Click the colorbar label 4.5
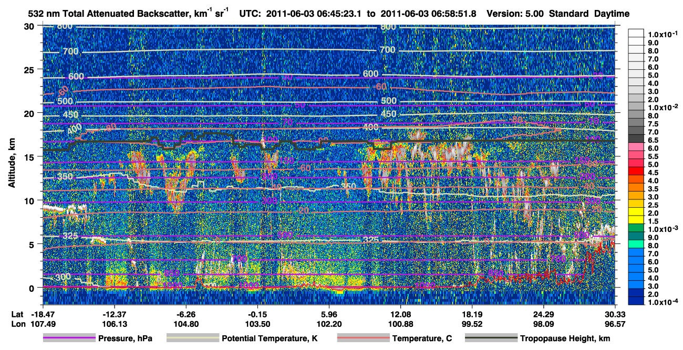Image resolution: width=683 pixels, height=350 pixels. point(653,173)
